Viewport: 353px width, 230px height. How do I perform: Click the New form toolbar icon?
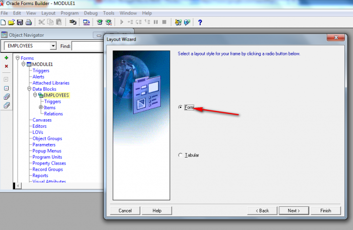click(3, 22)
